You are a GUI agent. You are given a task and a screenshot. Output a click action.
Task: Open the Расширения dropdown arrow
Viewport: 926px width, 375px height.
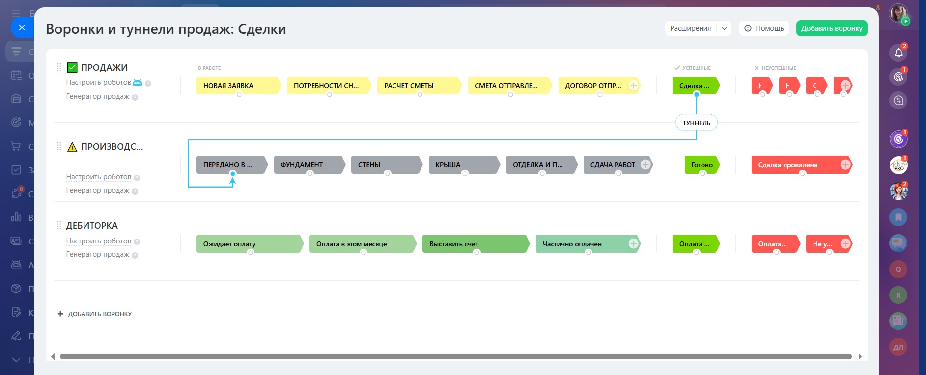[724, 28]
